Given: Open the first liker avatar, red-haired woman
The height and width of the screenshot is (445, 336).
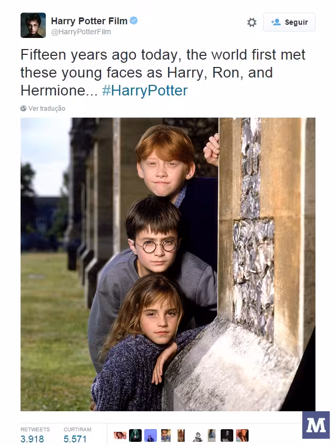Looking at the screenshot, I should [x=120, y=436].
